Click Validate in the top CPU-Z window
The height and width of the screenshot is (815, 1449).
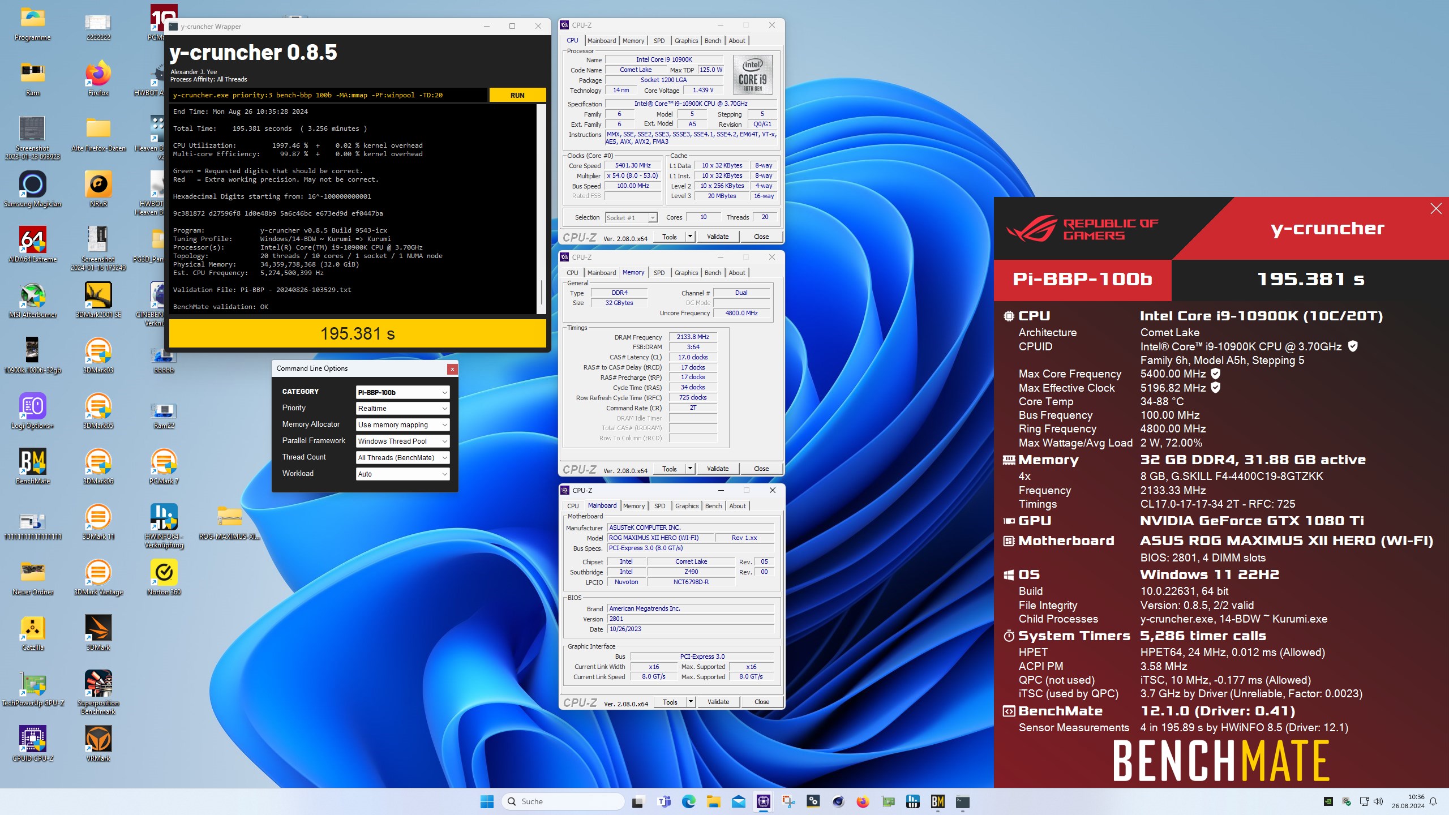tap(718, 237)
